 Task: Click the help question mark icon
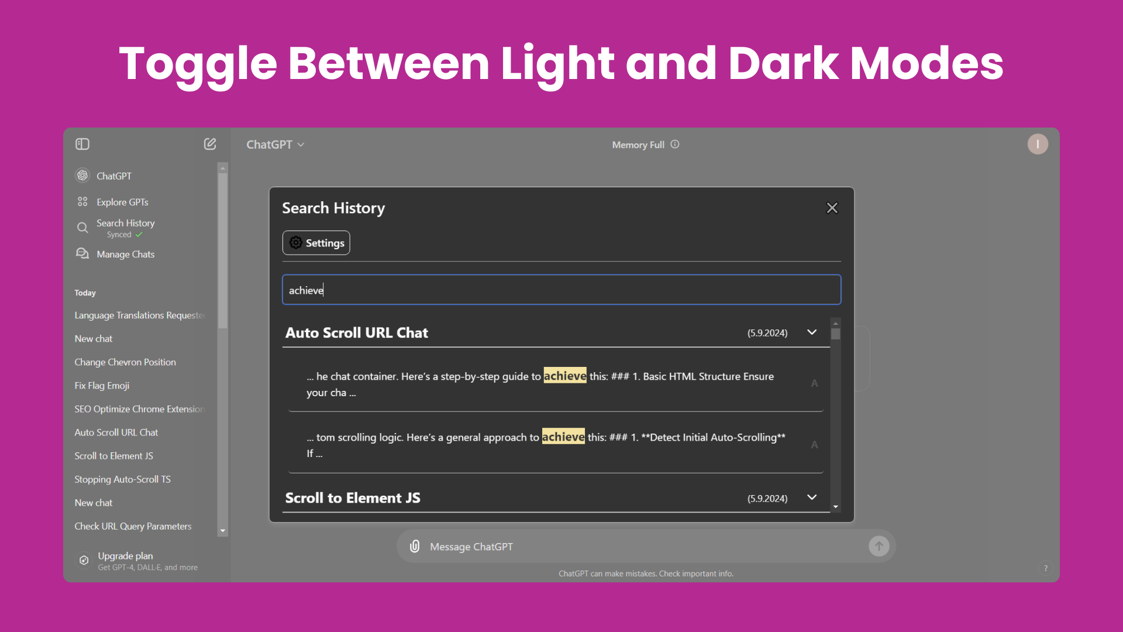(1045, 568)
